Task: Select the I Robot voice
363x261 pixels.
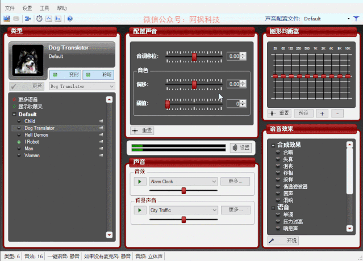Action: point(32,142)
